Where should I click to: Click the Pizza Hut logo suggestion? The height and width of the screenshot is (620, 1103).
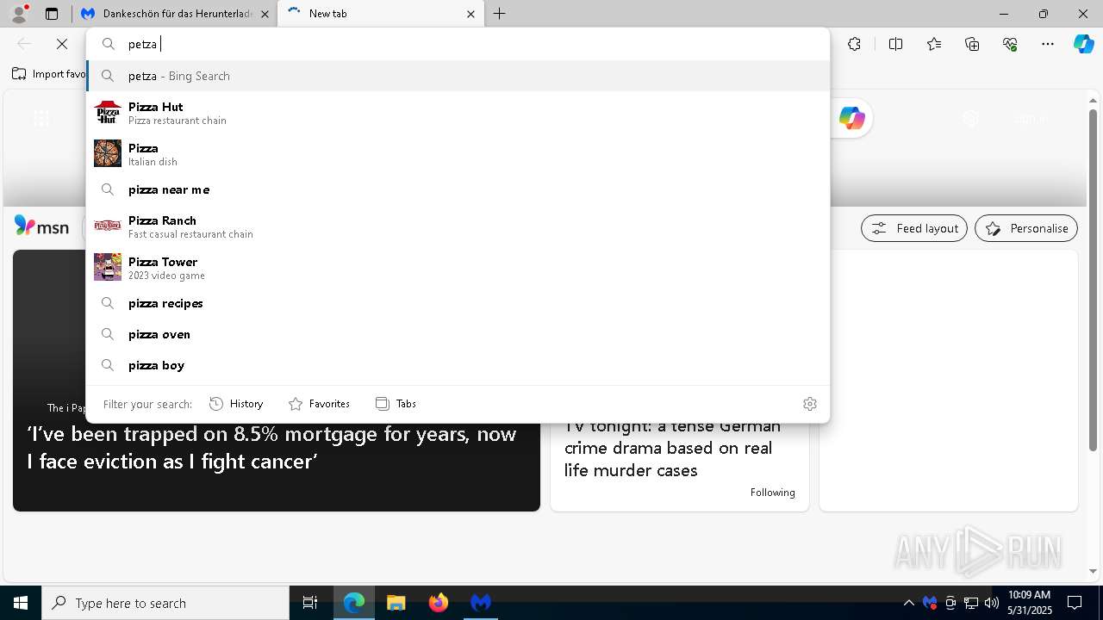pyautogui.click(x=108, y=113)
